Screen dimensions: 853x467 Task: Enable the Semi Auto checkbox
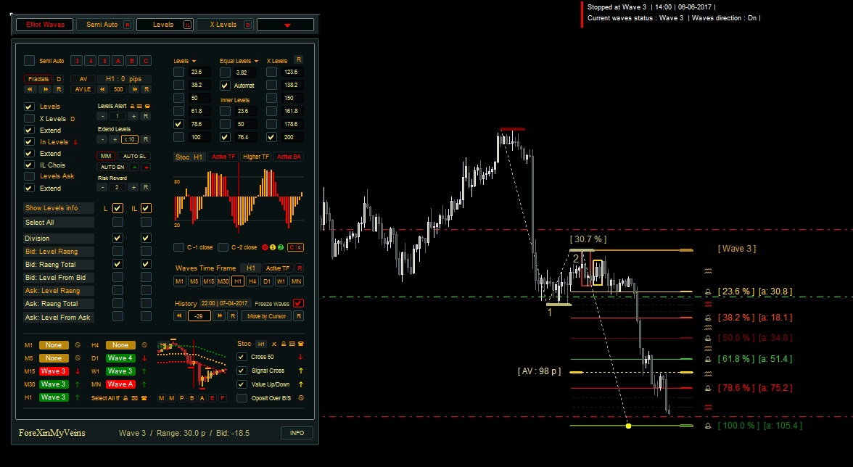(x=29, y=60)
